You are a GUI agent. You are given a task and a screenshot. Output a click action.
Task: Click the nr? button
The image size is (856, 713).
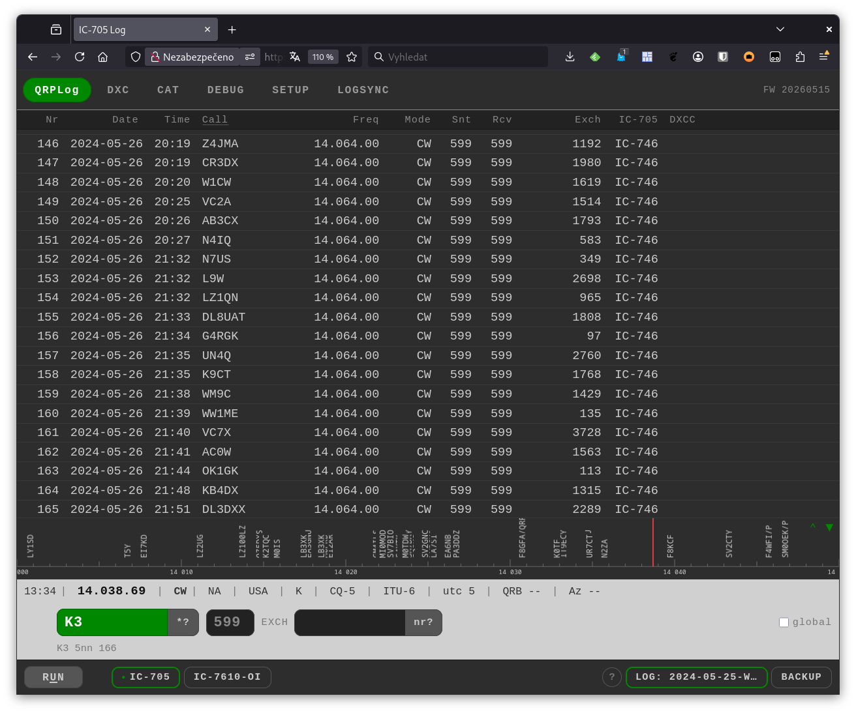click(x=423, y=622)
